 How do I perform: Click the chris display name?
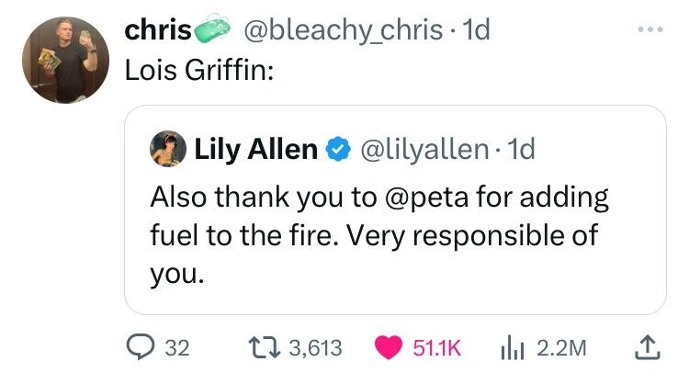pyautogui.click(x=157, y=29)
